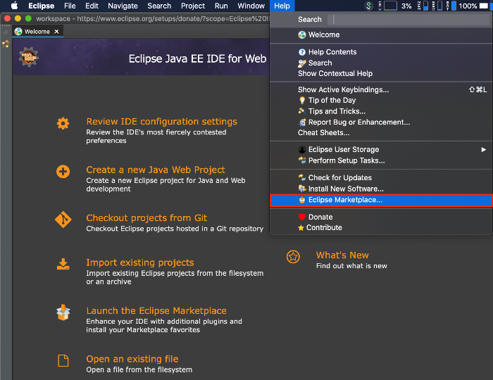Click the Report Bug or Enhancement icon
Viewport: 493px width, 380px height.
tap(302, 122)
